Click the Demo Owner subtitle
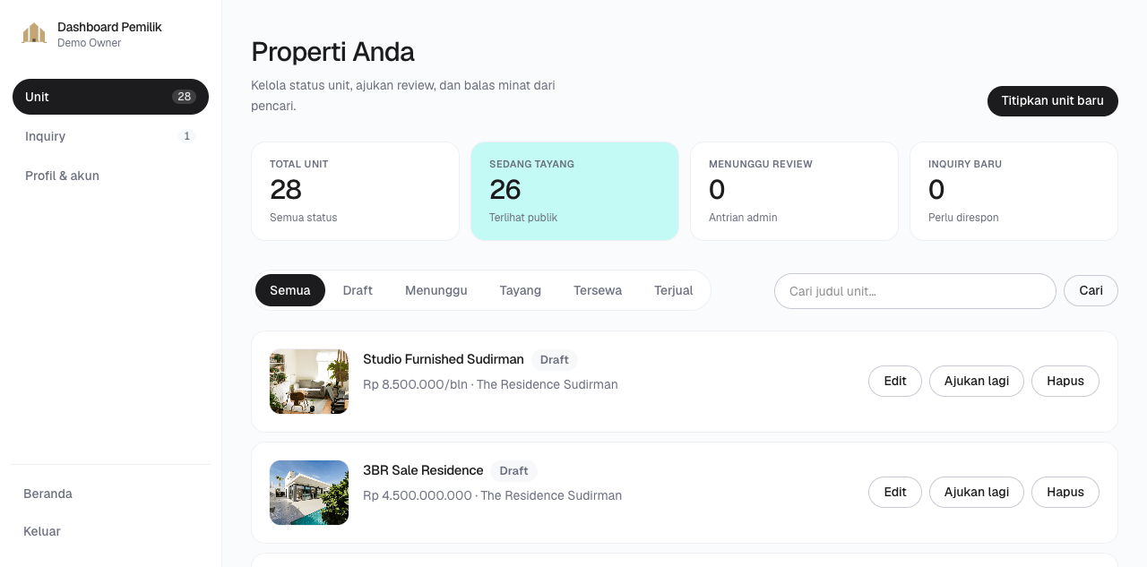Viewport: 1147px width, 567px height. tap(90, 43)
